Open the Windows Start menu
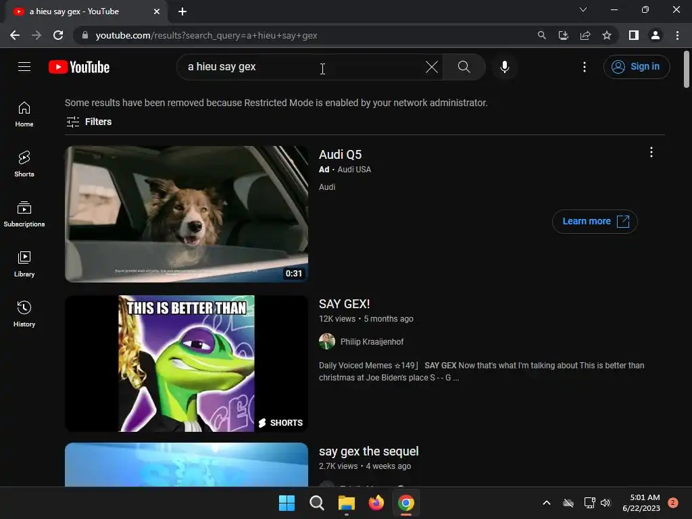 [287, 503]
